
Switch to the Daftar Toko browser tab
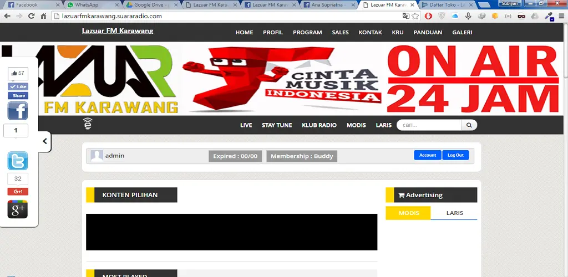(447, 4)
